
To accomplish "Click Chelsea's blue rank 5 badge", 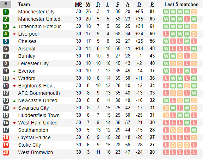I will click(x=6, y=42).
